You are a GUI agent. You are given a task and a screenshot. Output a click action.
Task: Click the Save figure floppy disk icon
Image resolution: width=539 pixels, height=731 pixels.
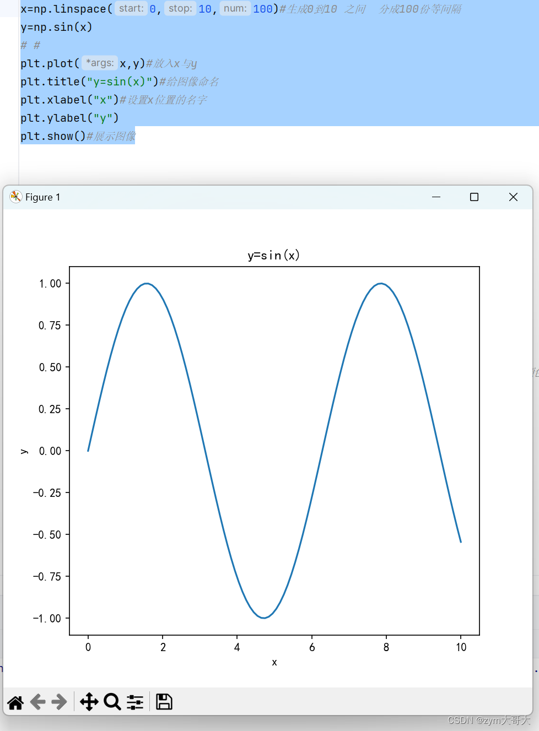click(164, 702)
